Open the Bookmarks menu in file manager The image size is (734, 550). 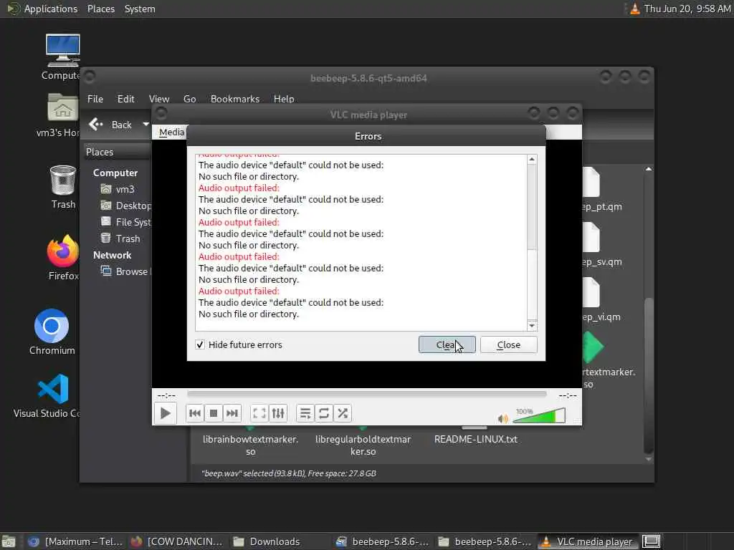235,99
